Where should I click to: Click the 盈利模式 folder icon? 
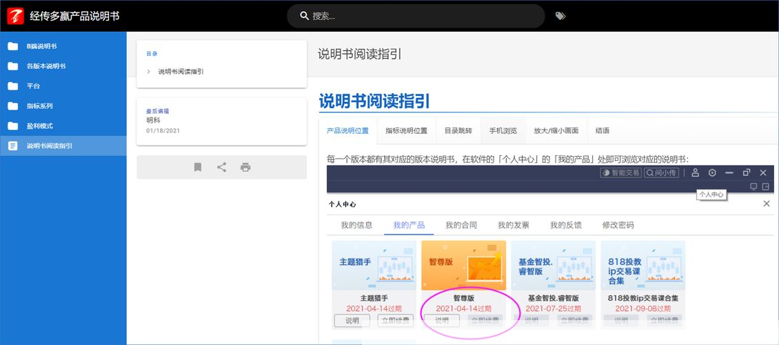(13, 126)
